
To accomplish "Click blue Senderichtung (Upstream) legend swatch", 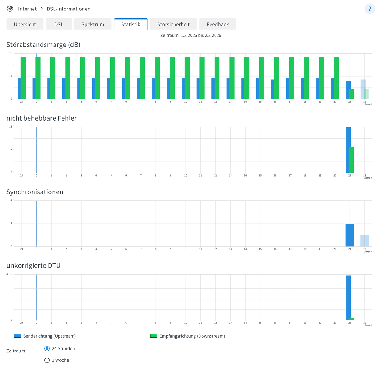I will (17, 336).
